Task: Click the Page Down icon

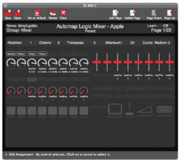Action: pos(154,13)
